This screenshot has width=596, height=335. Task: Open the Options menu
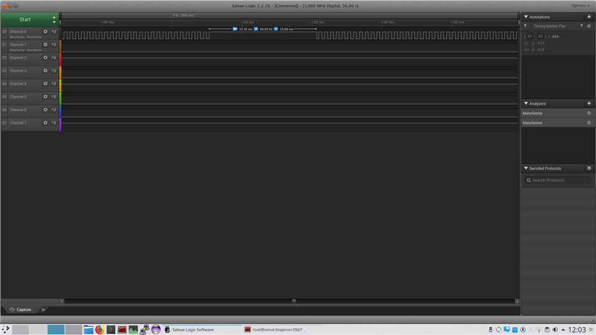[x=580, y=6]
